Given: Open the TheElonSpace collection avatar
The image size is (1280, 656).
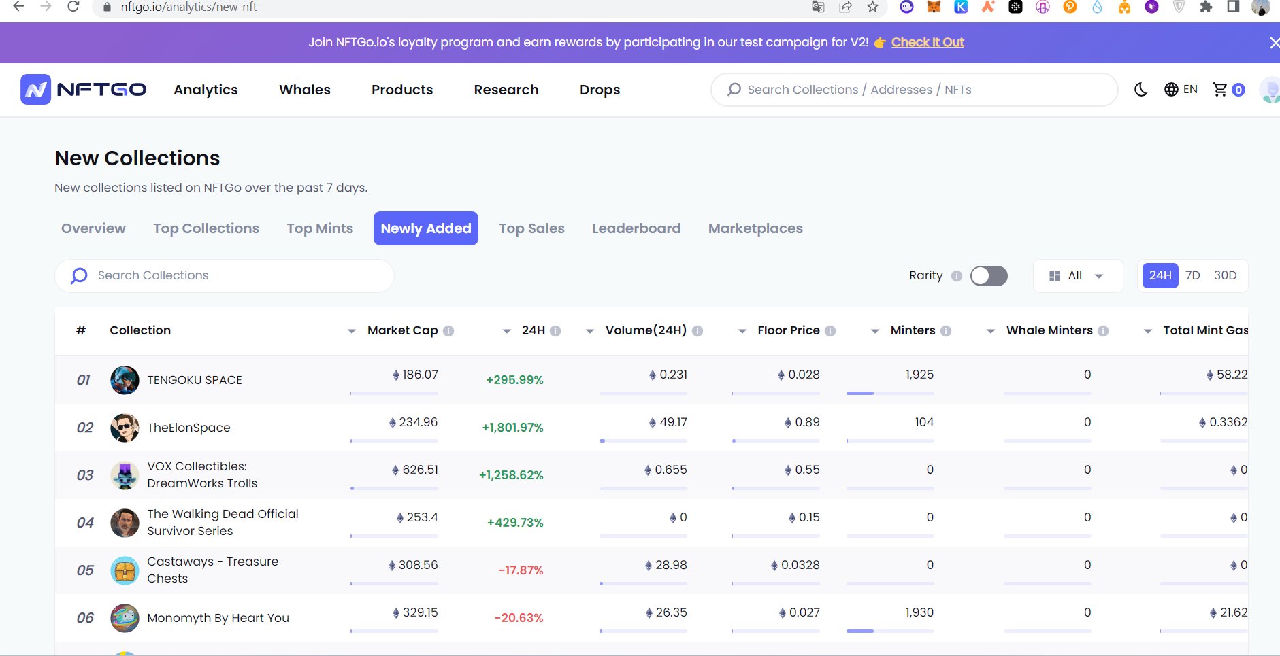Looking at the screenshot, I should (x=125, y=428).
